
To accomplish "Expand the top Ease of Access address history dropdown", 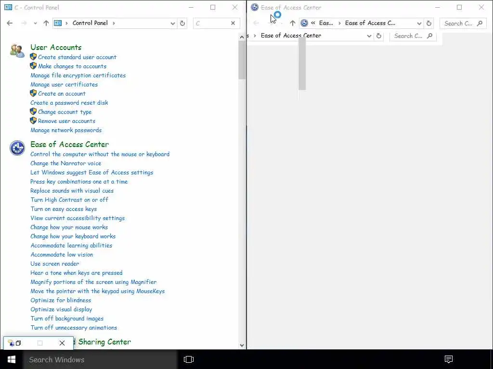I will 419,23.
